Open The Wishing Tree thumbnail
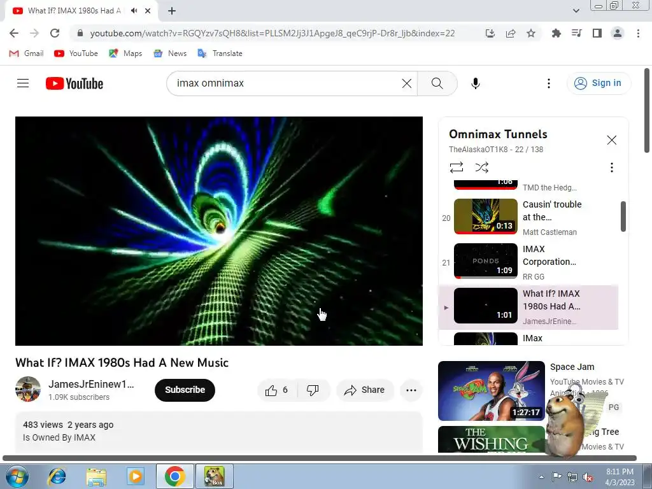The image size is (652, 489). (x=491, y=439)
